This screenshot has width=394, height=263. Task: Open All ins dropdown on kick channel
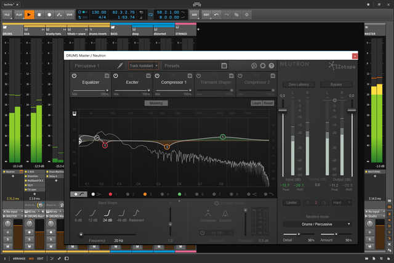33,211
